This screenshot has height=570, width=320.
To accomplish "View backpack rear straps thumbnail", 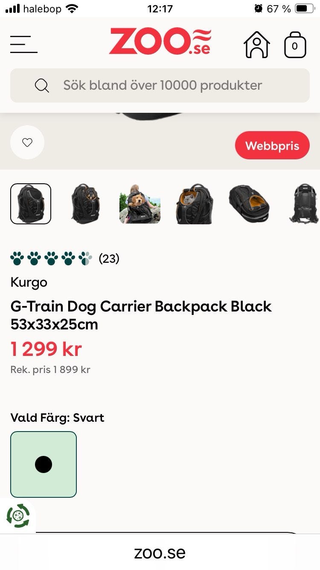I will (304, 204).
